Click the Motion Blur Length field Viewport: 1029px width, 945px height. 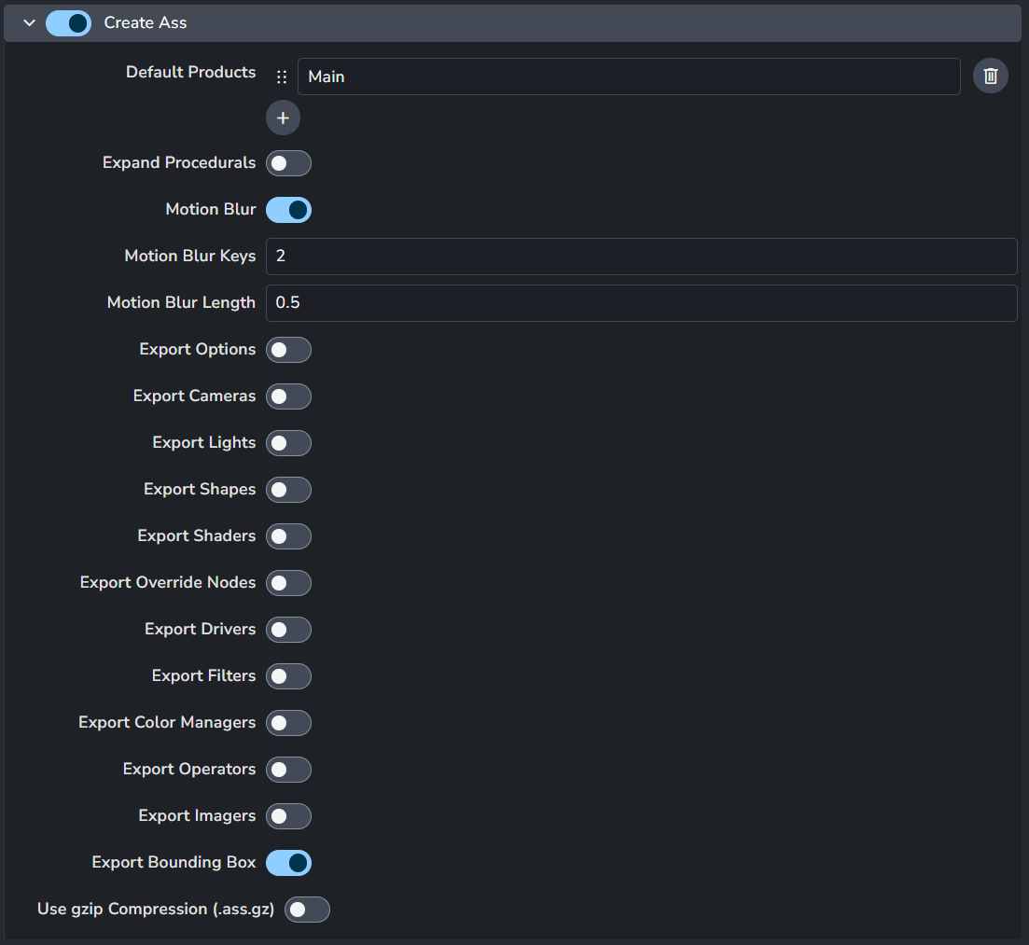(641, 303)
